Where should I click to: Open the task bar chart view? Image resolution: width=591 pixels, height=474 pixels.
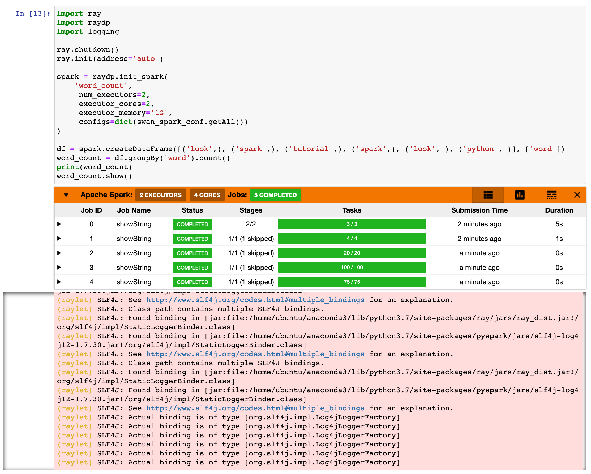pos(520,195)
